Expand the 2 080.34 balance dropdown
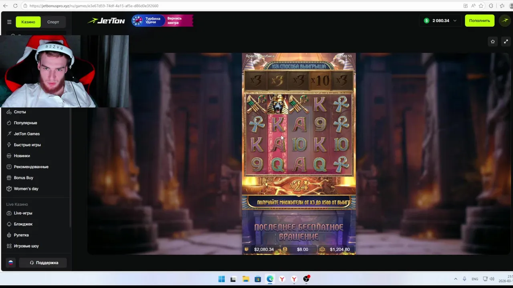513x288 pixels. coord(440,20)
